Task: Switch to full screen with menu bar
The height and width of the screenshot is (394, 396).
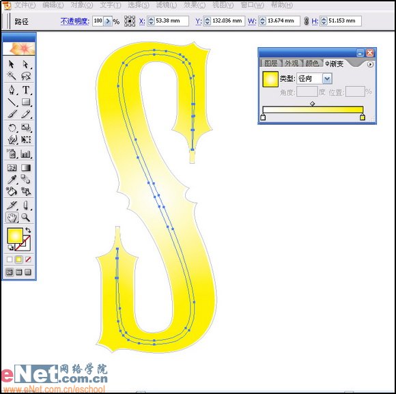Action: click(x=18, y=272)
